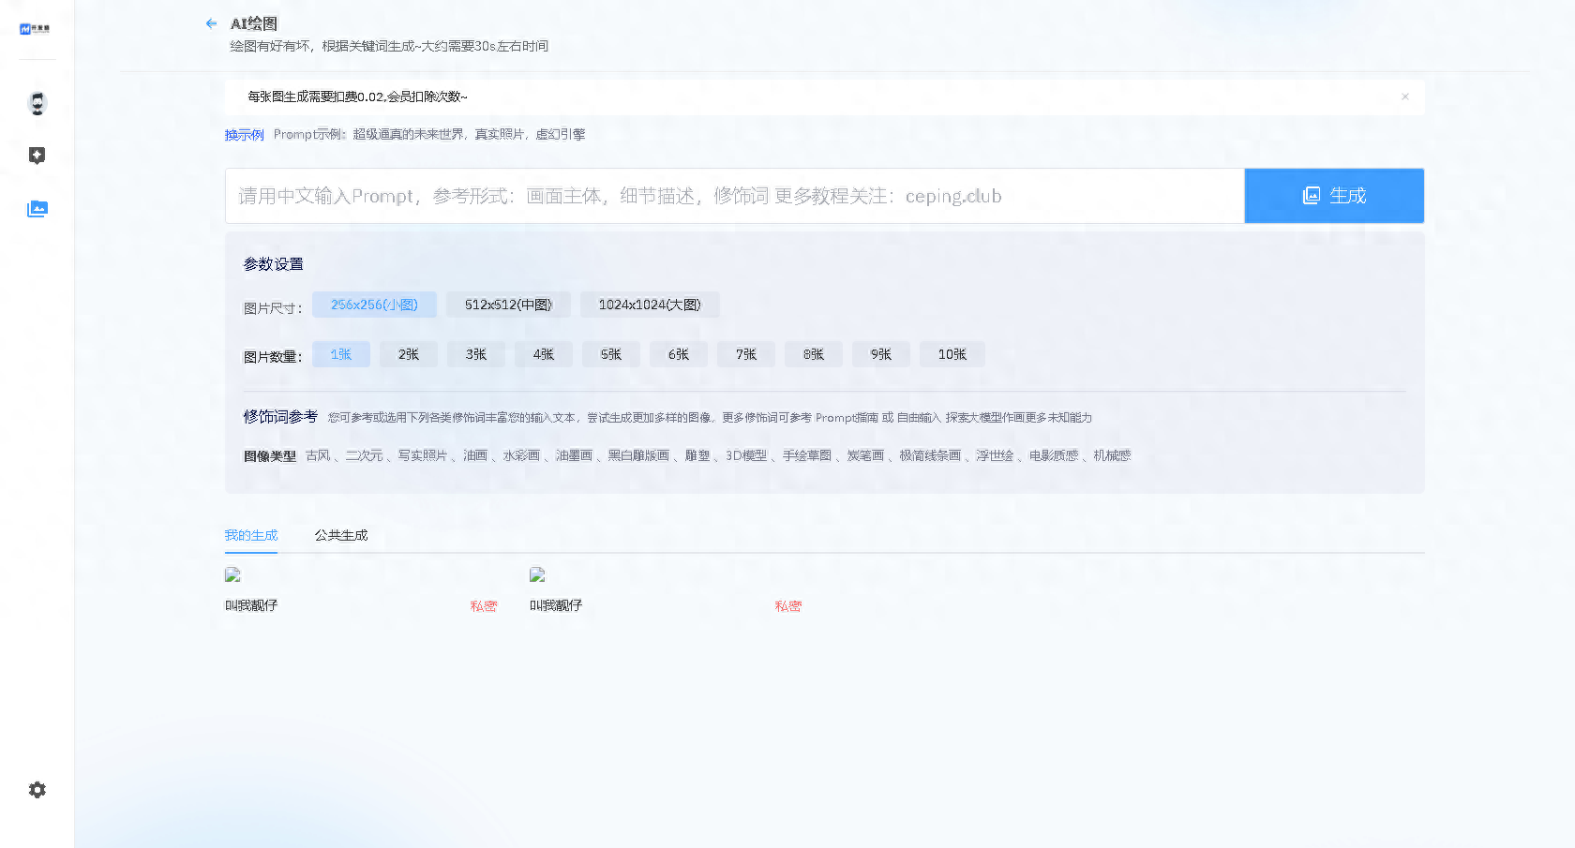The height and width of the screenshot is (848, 1575).
Task: Choose 3张 image quantity
Action: tap(476, 354)
